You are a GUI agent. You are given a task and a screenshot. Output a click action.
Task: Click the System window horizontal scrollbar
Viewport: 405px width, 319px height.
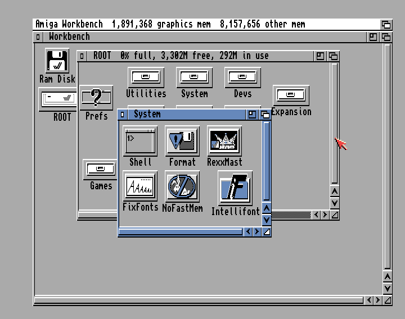[x=181, y=231]
